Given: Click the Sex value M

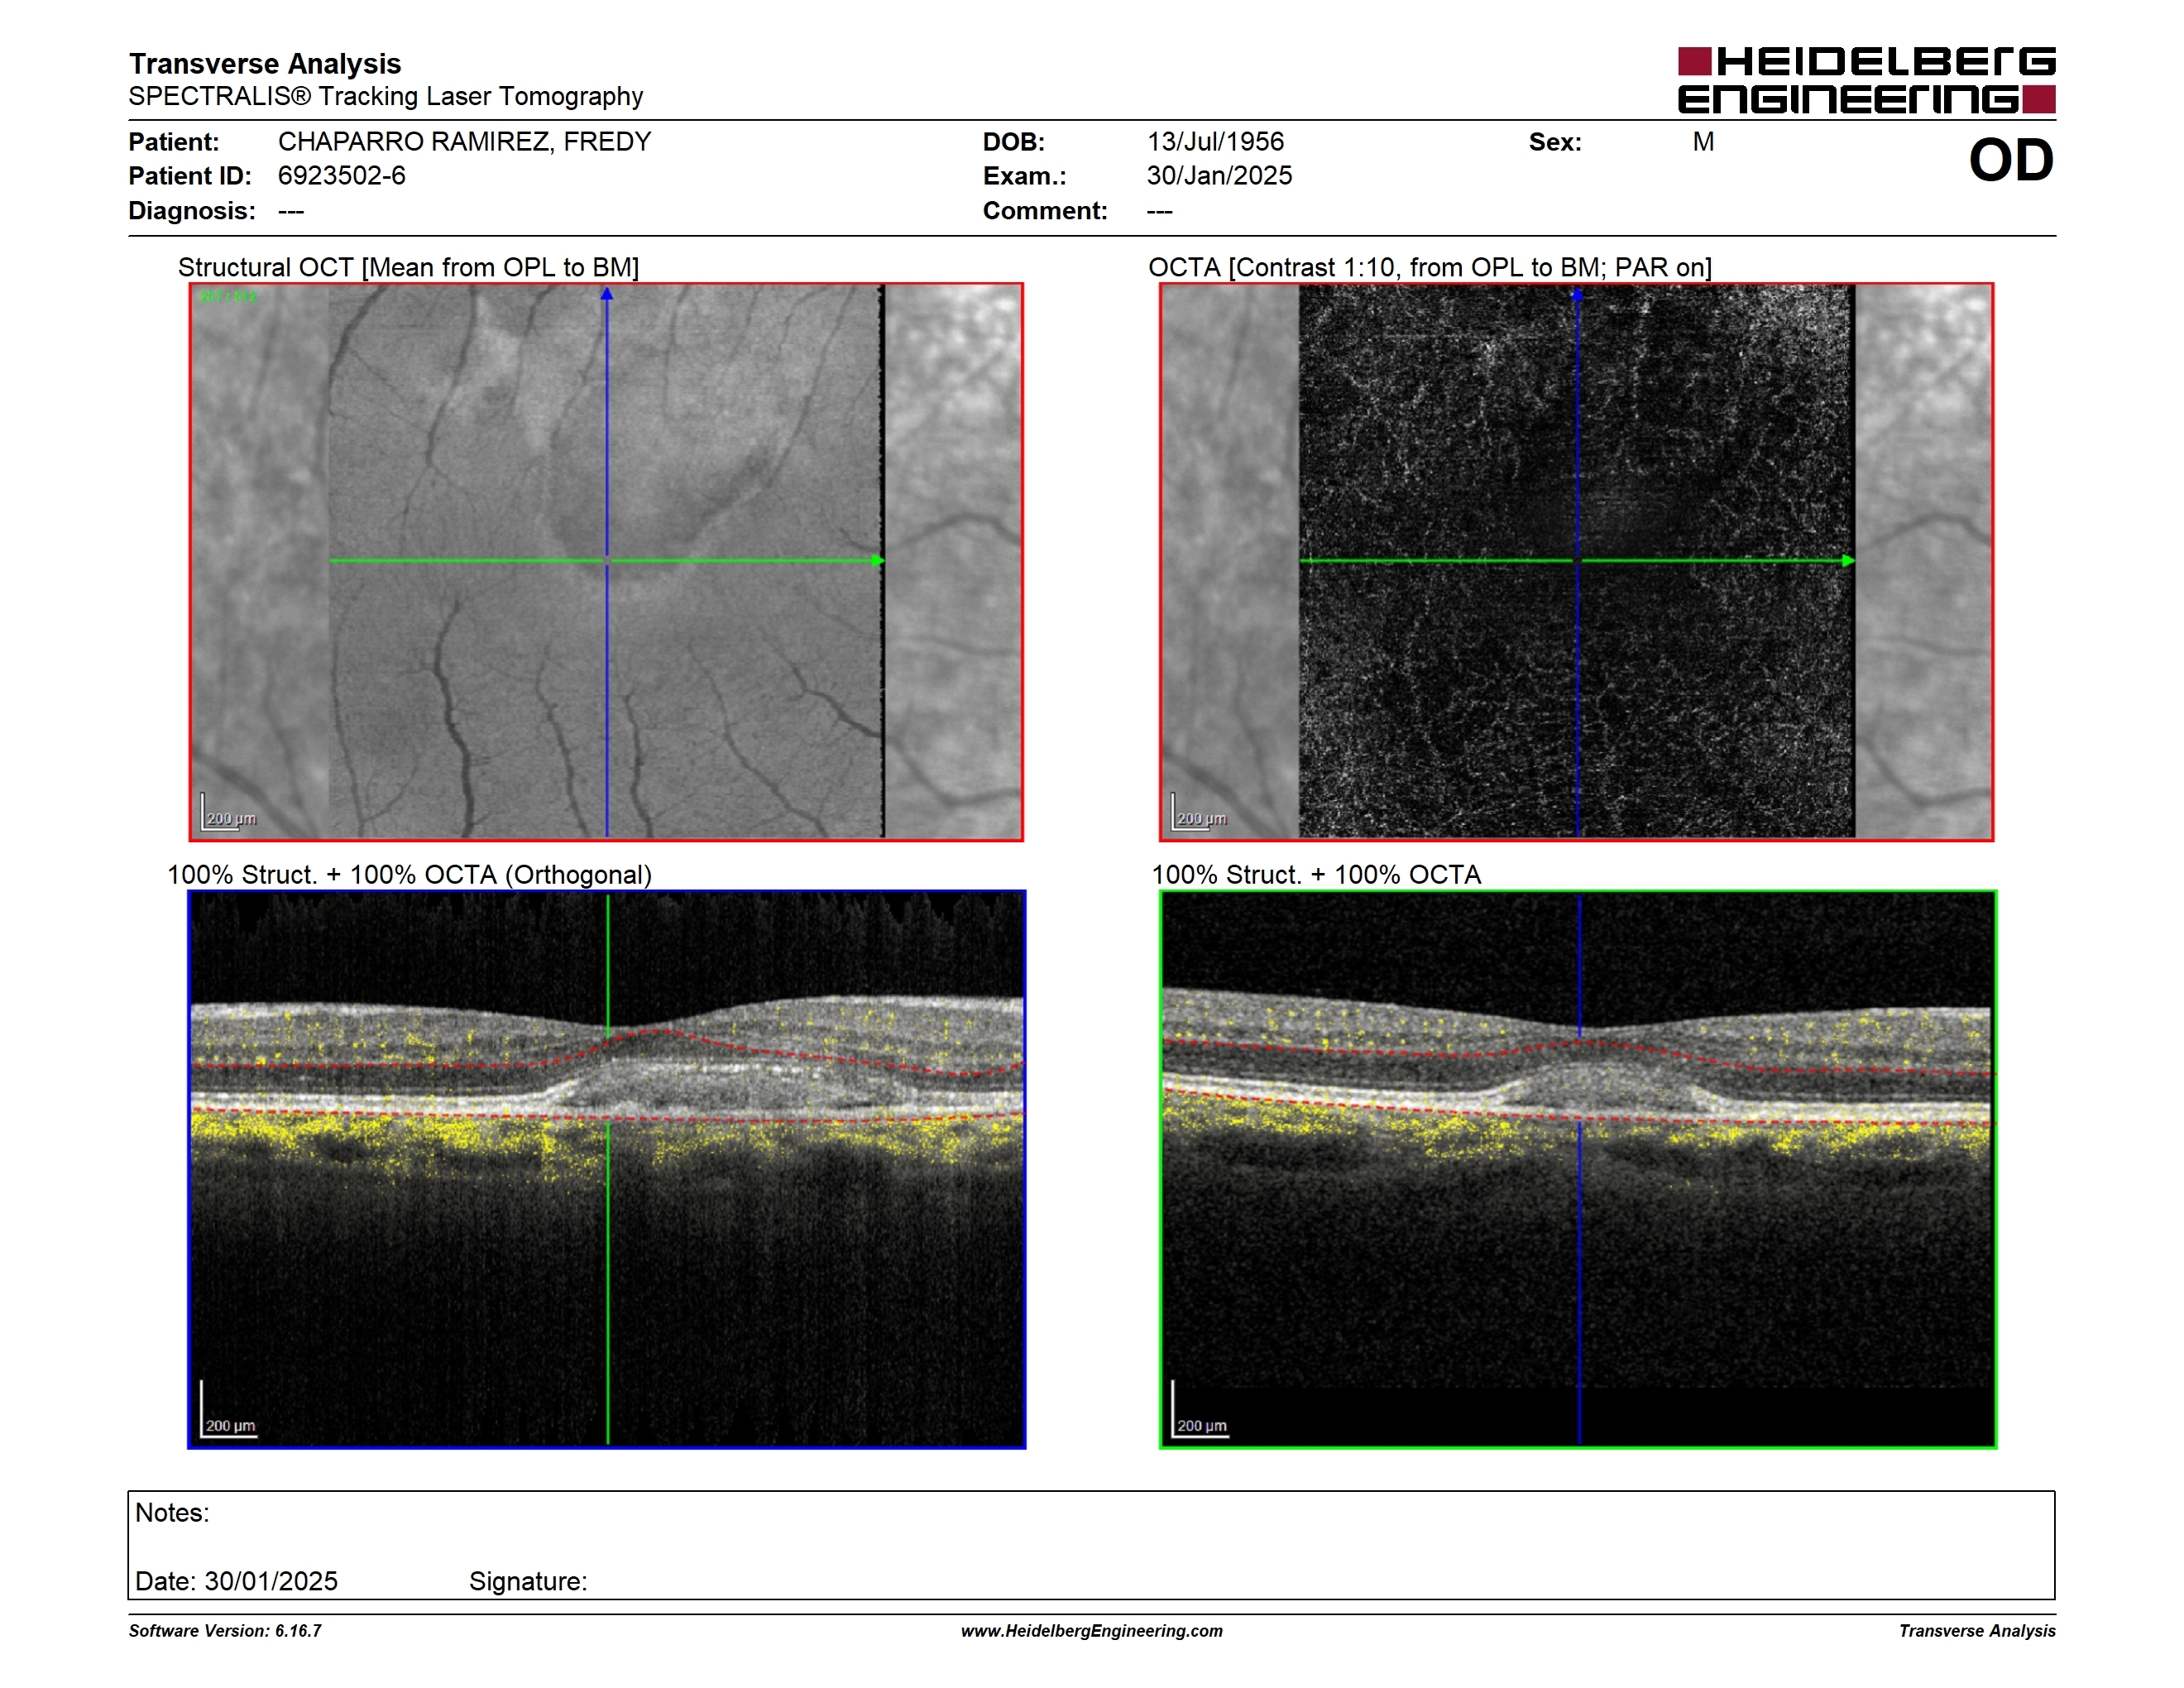Looking at the screenshot, I should 1702,142.
